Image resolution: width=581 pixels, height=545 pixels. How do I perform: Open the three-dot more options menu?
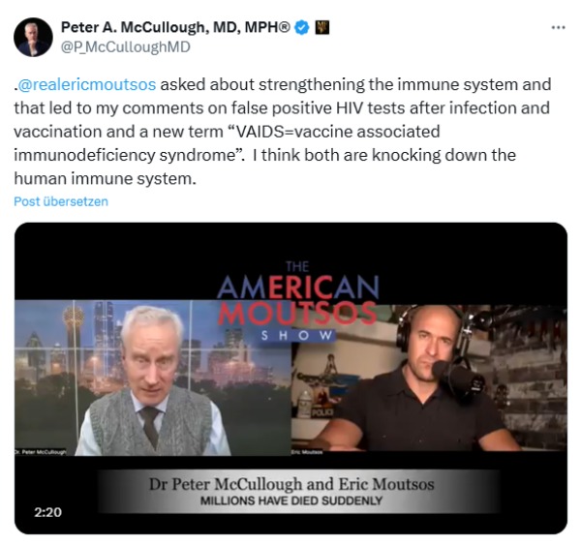point(558,27)
